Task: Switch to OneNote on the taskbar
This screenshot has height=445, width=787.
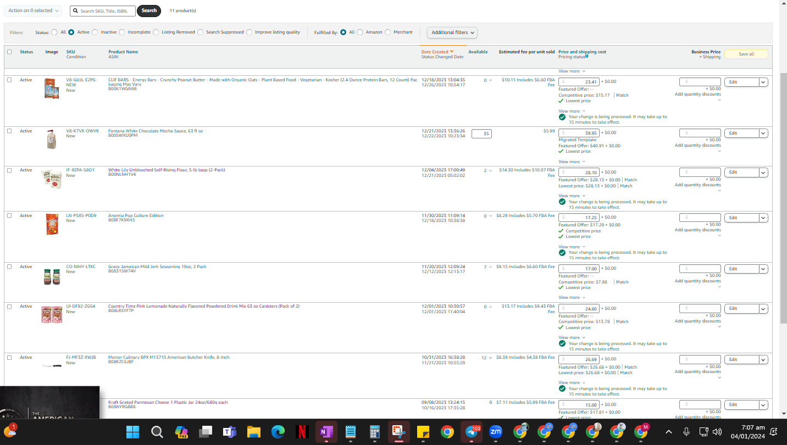Action: click(x=326, y=432)
